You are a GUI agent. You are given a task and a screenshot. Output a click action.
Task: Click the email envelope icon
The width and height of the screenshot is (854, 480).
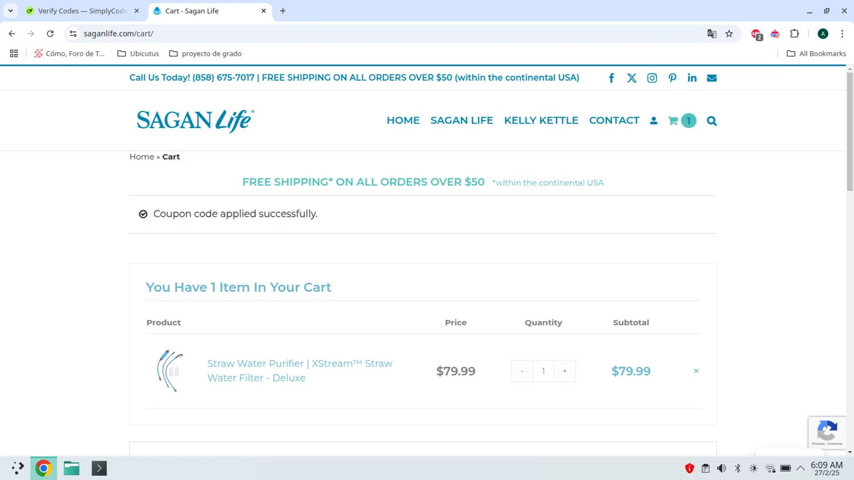click(712, 78)
